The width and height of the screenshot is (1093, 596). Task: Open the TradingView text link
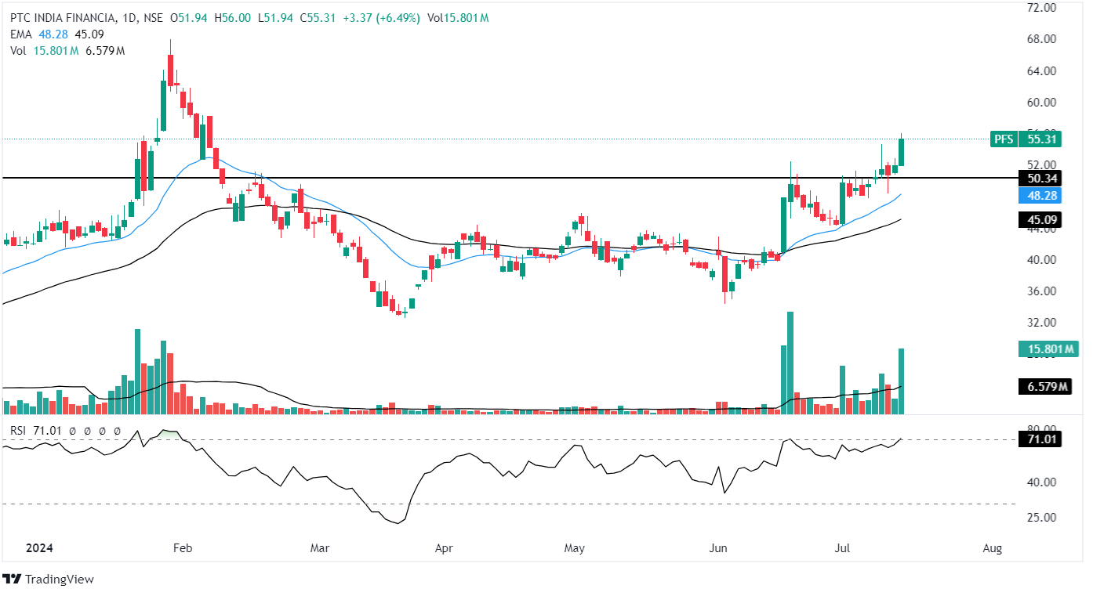(x=59, y=580)
